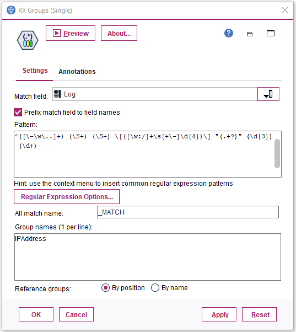Image resolution: width=296 pixels, height=332 pixels.
Task: Click the blue help question mark icon
Action: click(x=229, y=33)
